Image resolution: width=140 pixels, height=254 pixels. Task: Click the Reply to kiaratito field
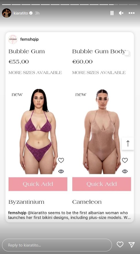[x=57, y=245]
